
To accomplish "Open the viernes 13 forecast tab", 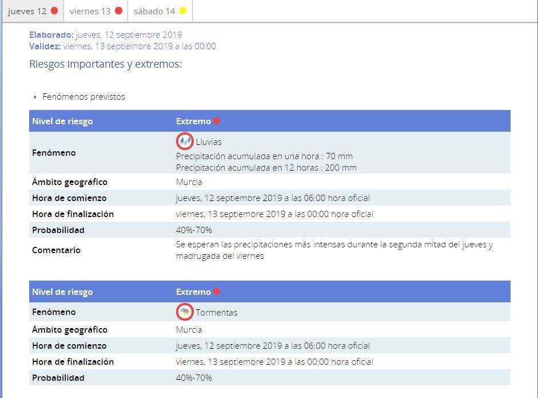I will [90, 11].
